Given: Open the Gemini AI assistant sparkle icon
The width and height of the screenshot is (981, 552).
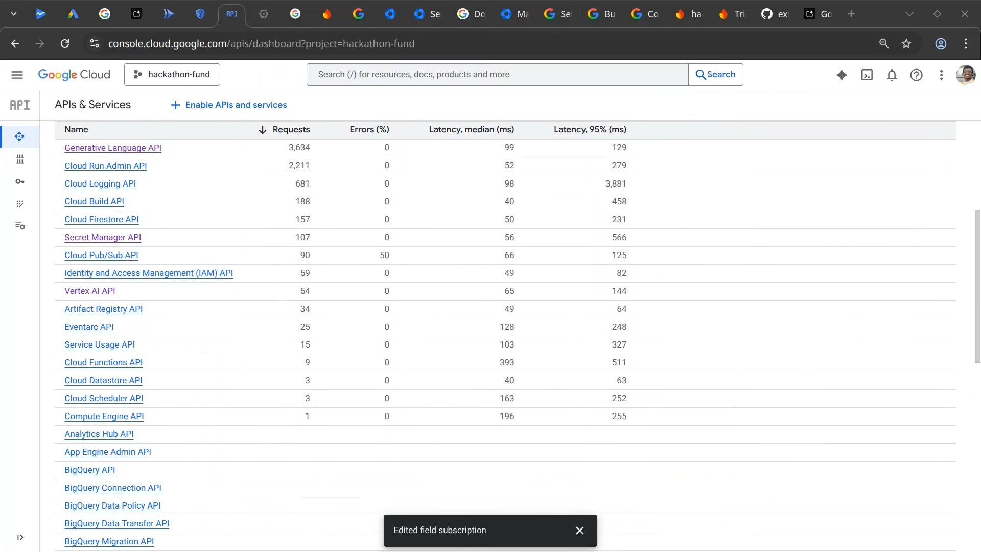Looking at the screenshot, I should [842, 75].
